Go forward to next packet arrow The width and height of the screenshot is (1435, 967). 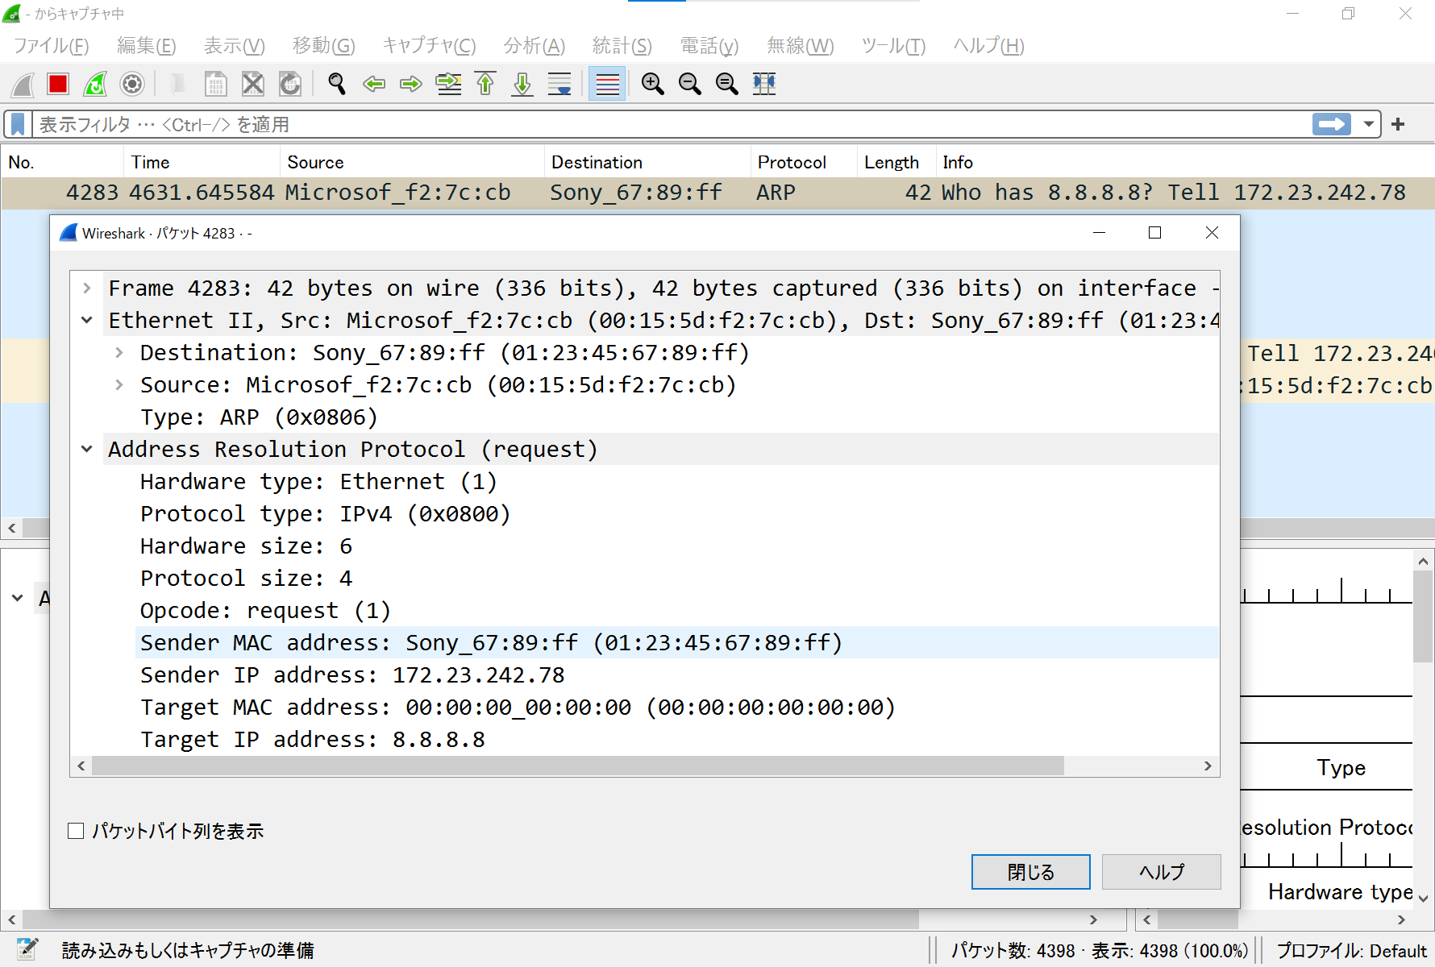[411, 84]
